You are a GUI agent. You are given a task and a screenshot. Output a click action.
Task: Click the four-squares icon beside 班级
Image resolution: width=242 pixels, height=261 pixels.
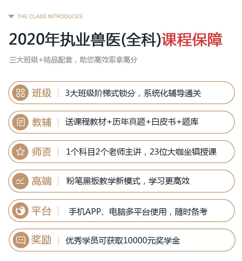click(x=20, y=93)
